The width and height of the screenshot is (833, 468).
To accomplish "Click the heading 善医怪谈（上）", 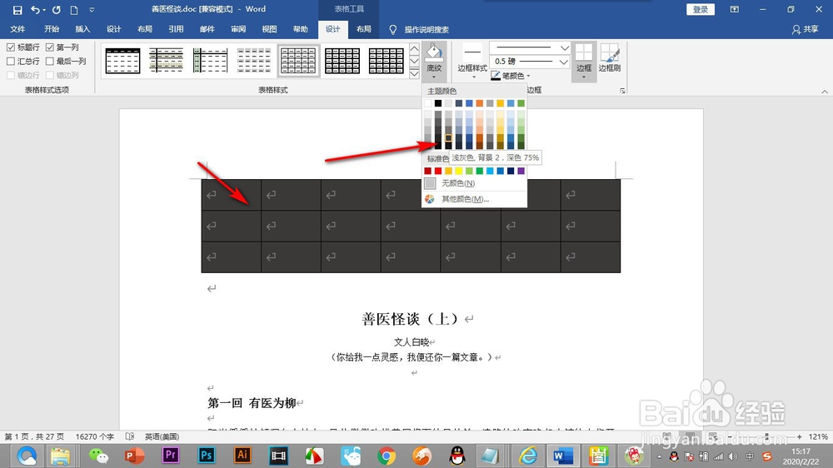I will pos(411,319).
